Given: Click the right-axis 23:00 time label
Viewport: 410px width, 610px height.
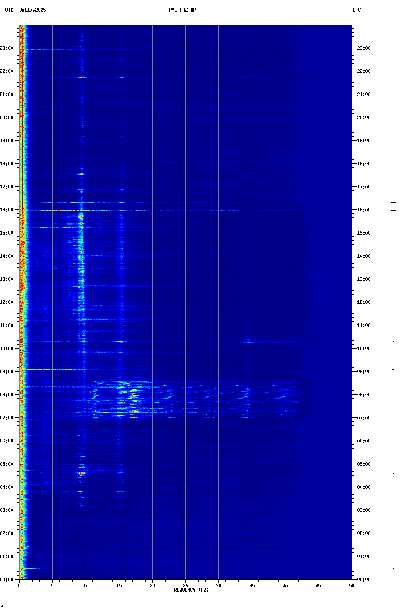Looking at the screenshot, I should point(364,48).
